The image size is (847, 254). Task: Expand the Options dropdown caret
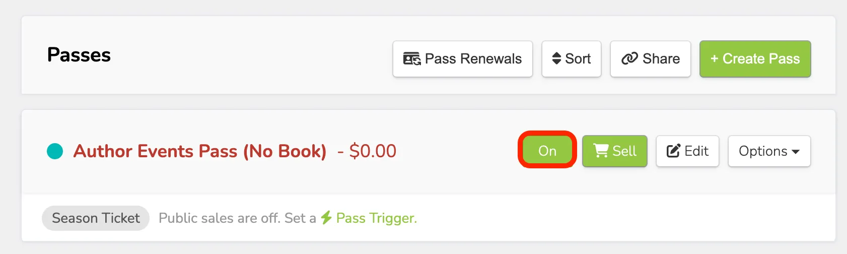[x=796, y=152]
